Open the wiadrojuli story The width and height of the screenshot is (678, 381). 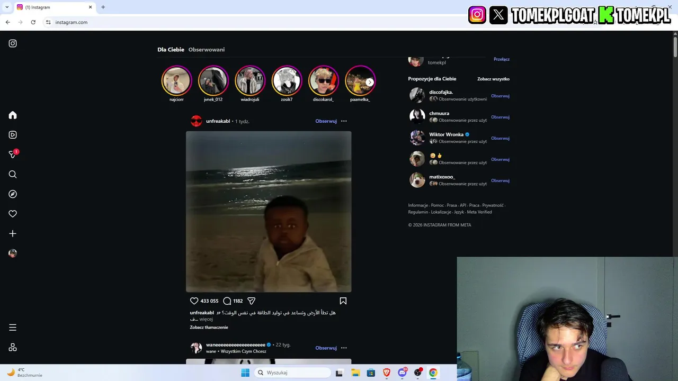(250, 80)
